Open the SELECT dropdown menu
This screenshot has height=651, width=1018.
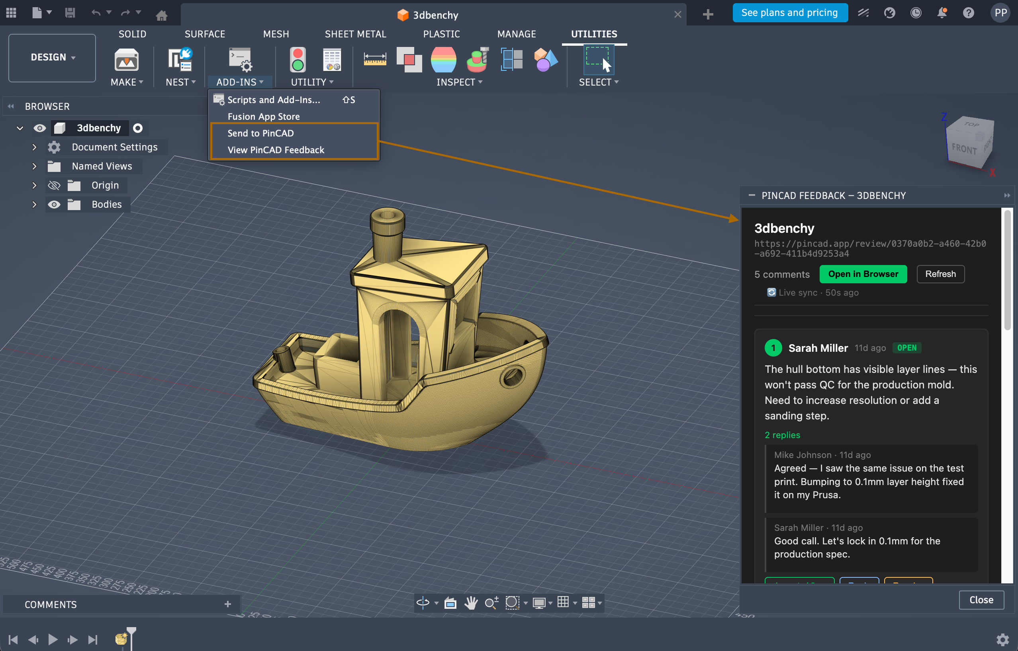599,82
